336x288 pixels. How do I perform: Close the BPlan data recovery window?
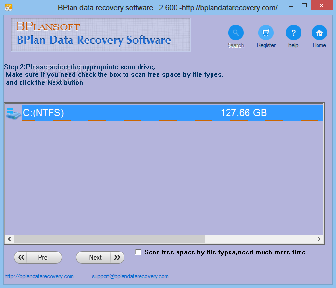click(x=322, y=6)
